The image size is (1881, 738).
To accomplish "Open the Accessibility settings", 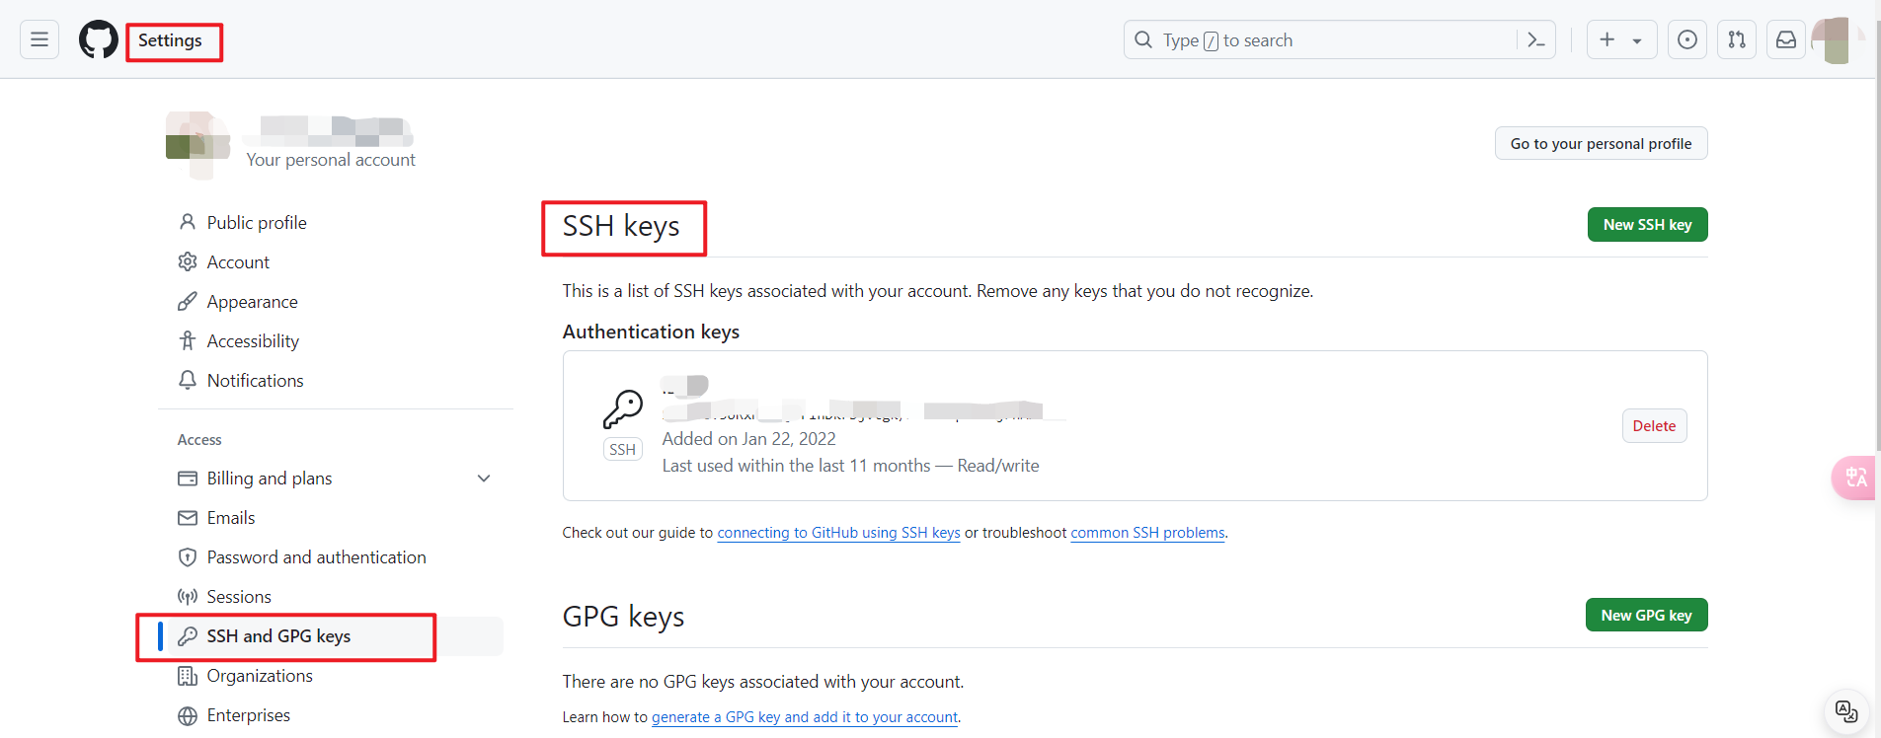I will click(253, 340).
